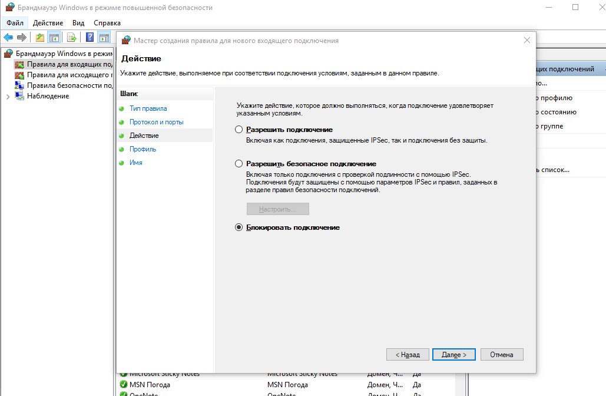Screen dimensions: 606x396
Task: Expand the Наблюдение tree node
Action: pyautogui.click(x=8, y=97)
